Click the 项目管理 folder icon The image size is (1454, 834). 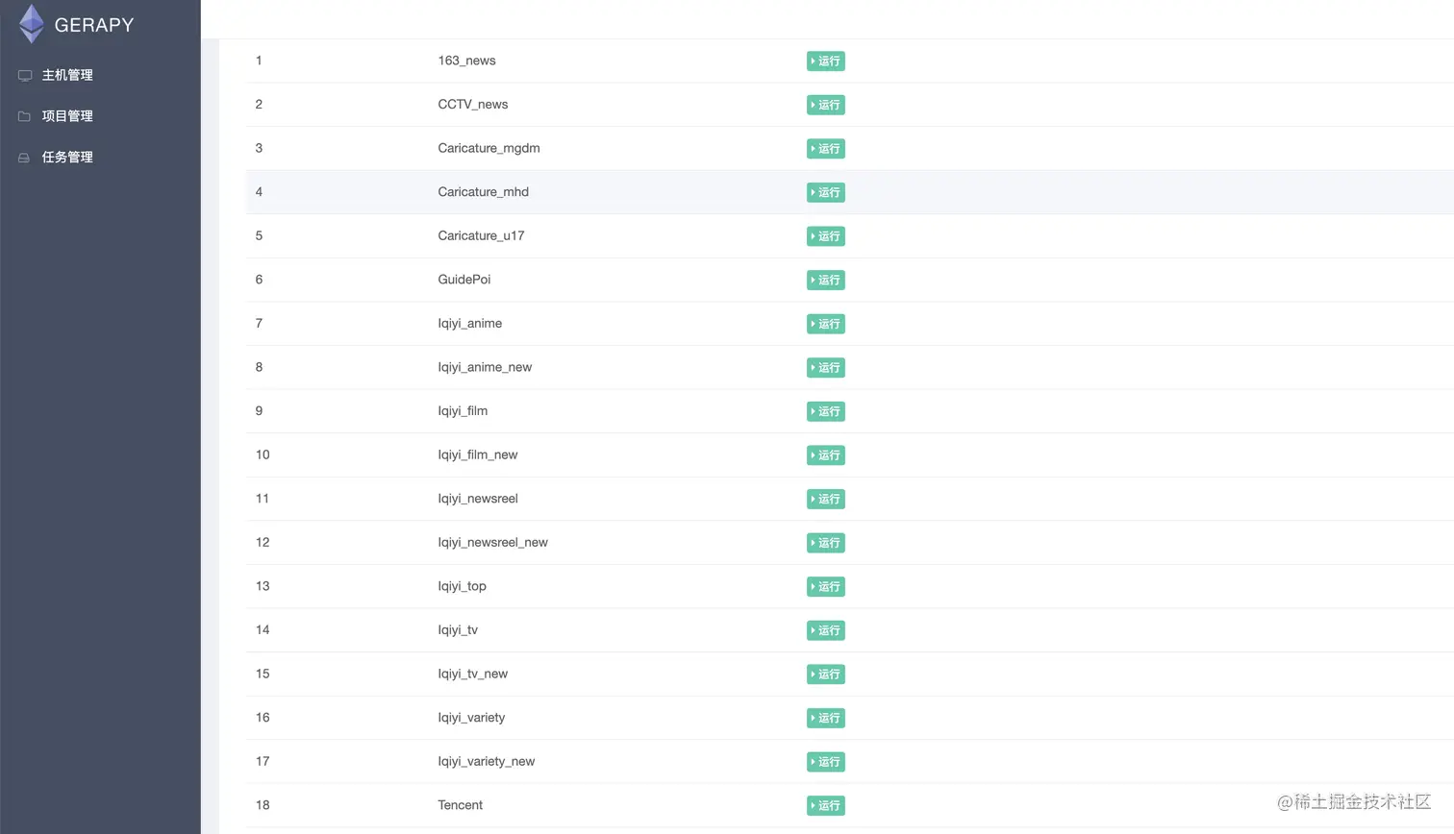point(25,116)
